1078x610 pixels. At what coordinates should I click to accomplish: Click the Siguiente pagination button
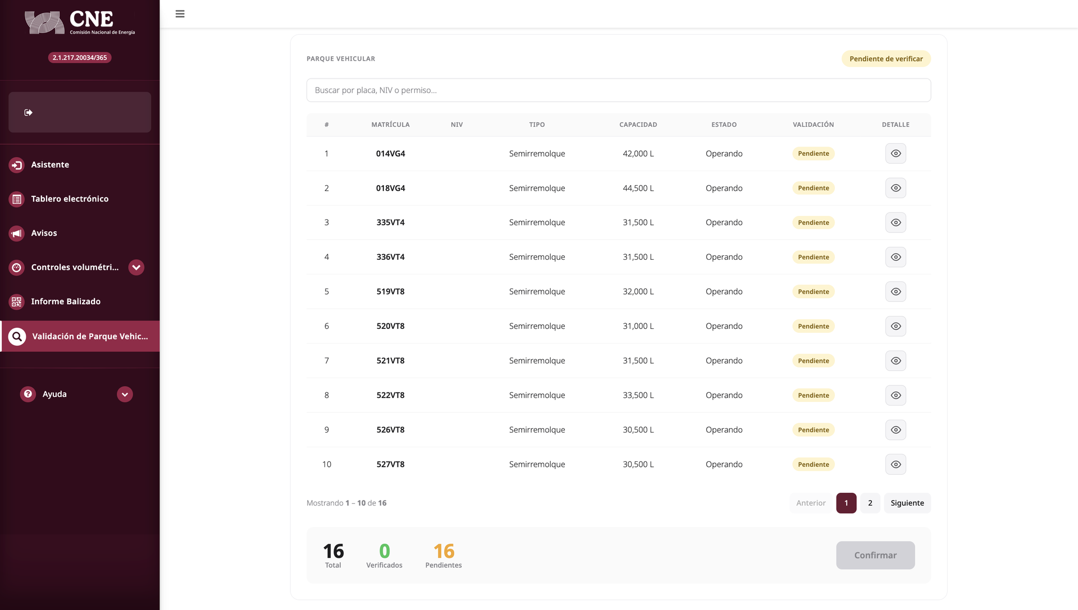(x=907, y=503)
